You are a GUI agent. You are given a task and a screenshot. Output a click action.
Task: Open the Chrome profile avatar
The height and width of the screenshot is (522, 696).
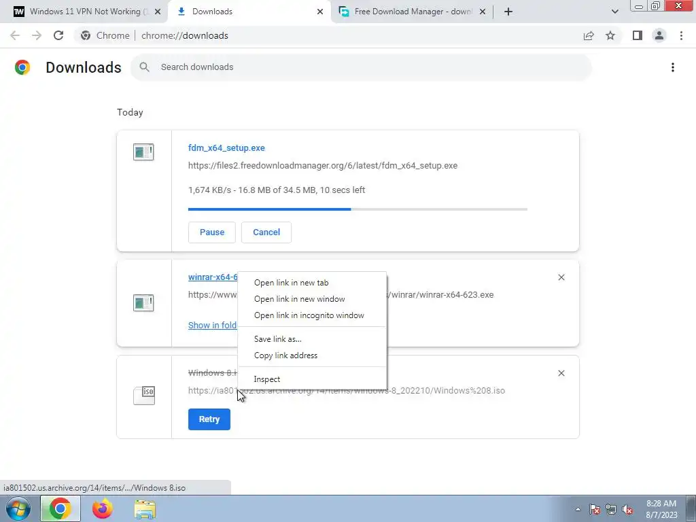659,35
